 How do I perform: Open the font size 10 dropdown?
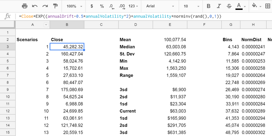pyautogui.click(x=192, y=6)
